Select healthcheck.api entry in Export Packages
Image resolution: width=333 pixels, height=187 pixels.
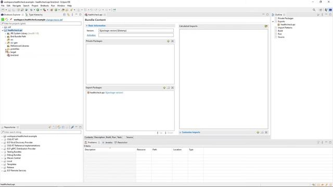coord(105,92)
